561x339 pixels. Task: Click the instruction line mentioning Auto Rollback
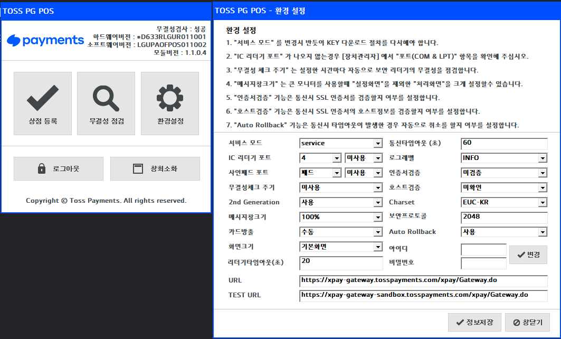pos(372,125)
